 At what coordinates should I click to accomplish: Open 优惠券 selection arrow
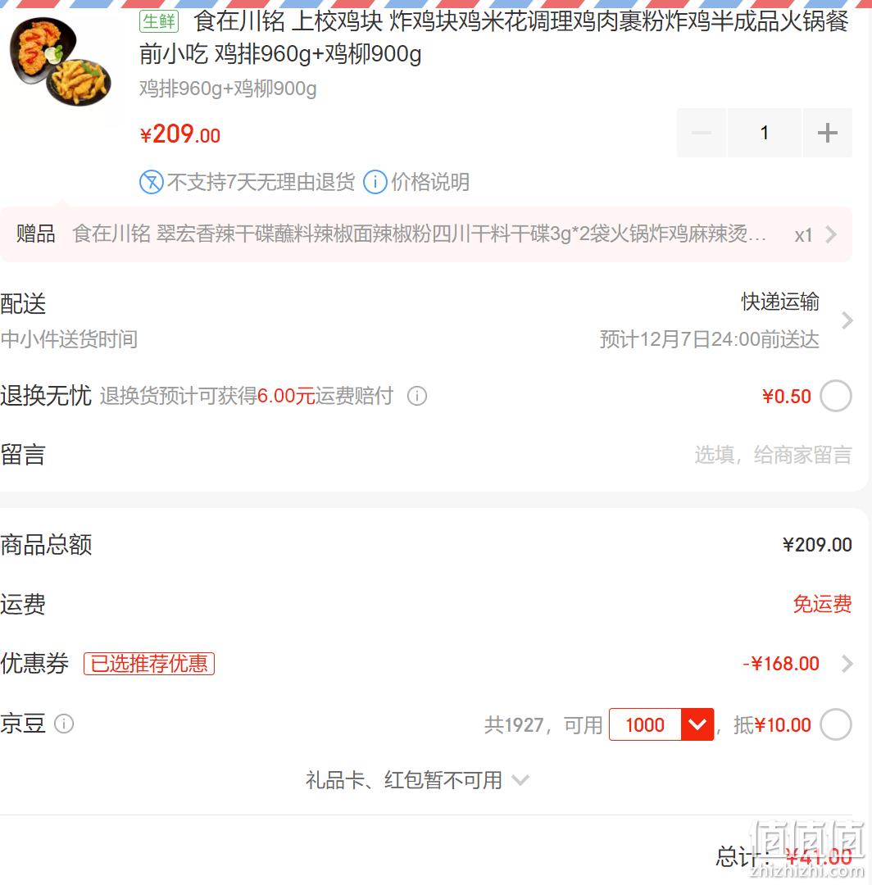click(x=847, y=664)
